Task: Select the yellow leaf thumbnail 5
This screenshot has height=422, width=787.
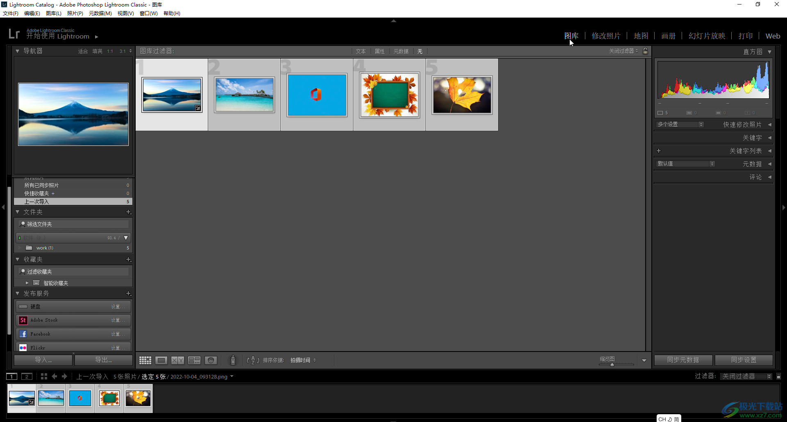Action: 462,95
